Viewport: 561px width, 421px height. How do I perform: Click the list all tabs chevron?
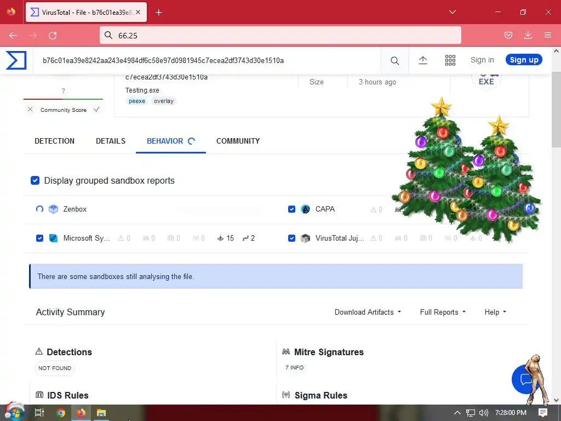point(452,12)
